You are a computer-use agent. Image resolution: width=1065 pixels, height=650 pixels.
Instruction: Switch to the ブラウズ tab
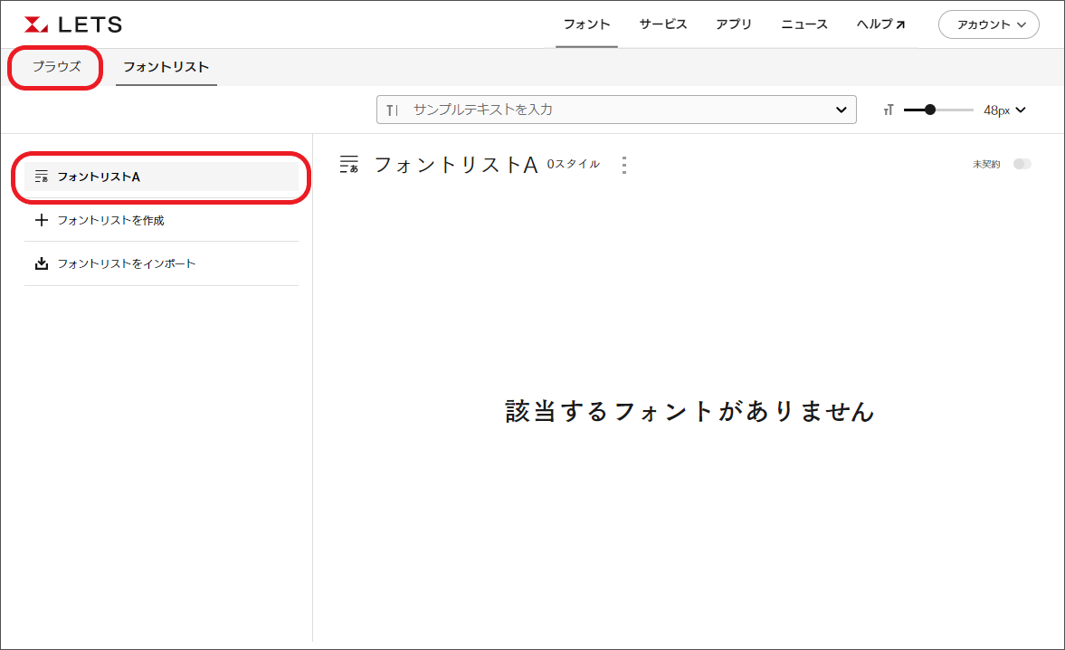pyautogui.click(x=56, y=67)
